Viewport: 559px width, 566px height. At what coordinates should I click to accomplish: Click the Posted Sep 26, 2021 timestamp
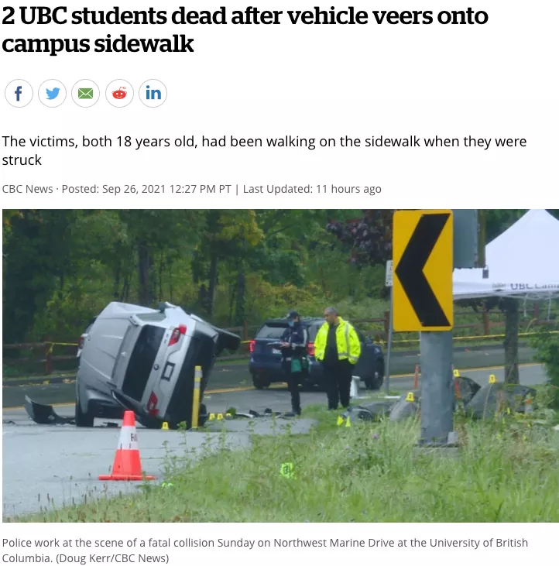click(x=146, y=189)
